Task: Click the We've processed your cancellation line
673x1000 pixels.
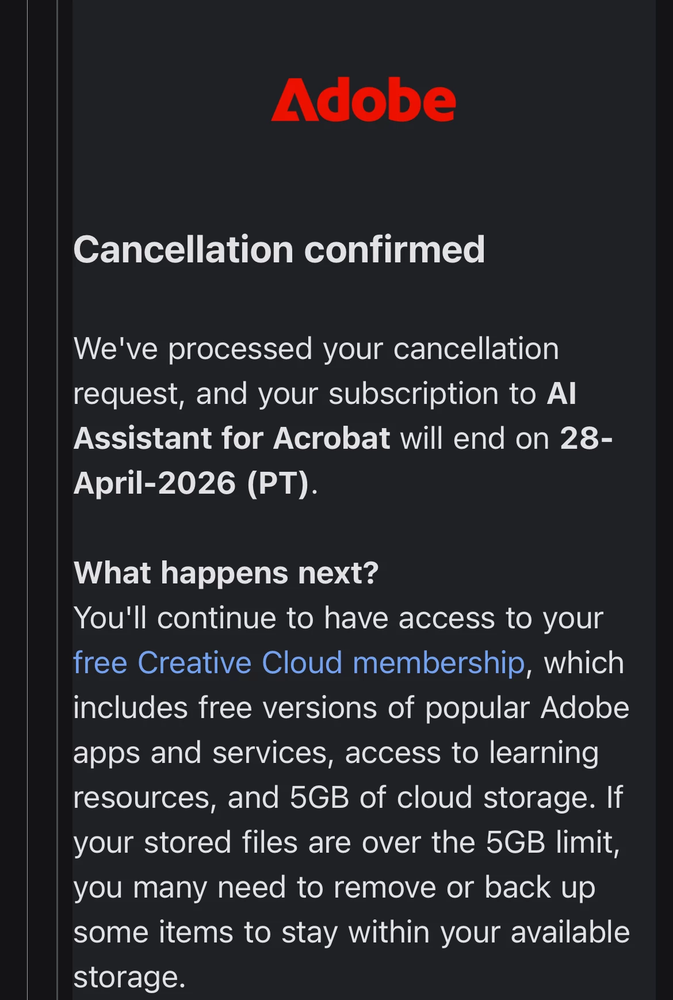Action: [x=316, y=349]
